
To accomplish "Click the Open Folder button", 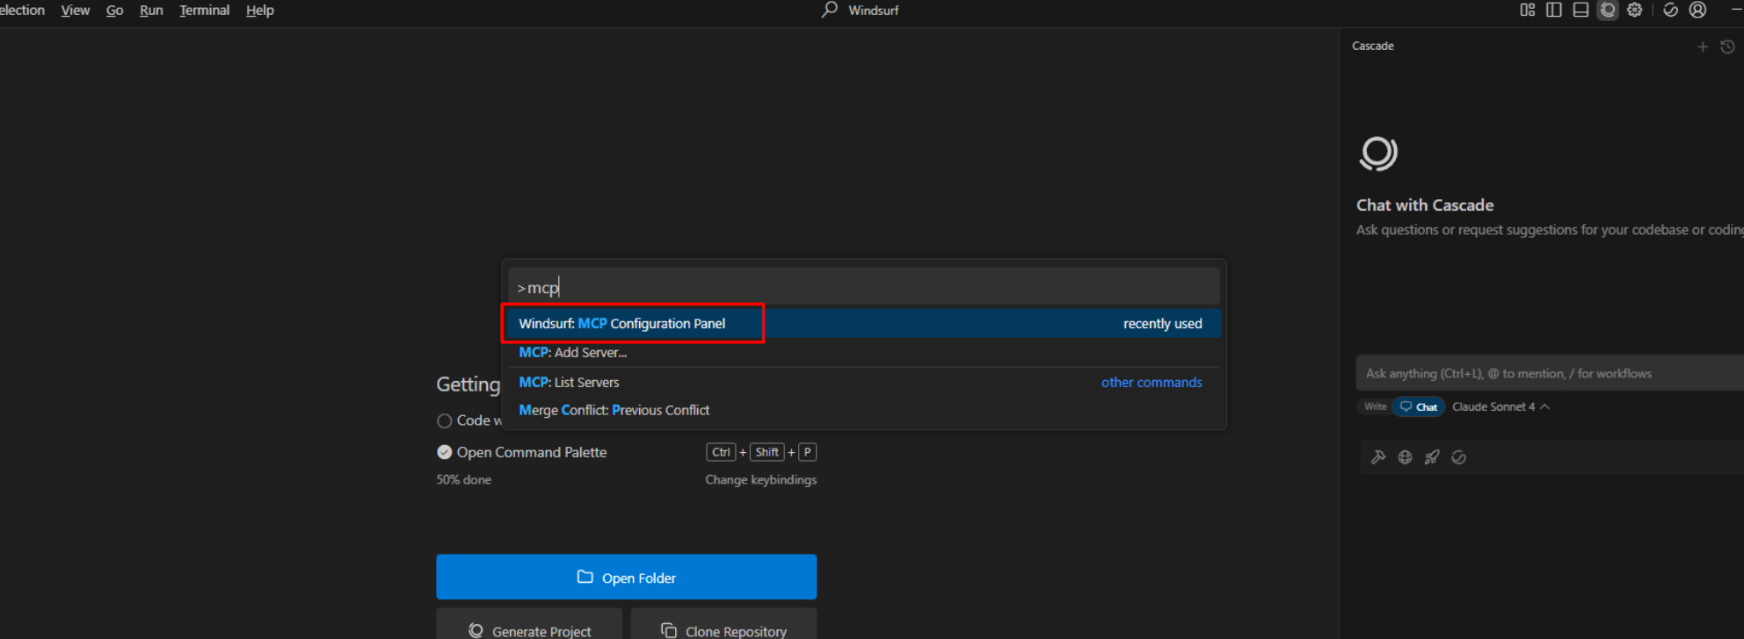I will tap(626, 577).
